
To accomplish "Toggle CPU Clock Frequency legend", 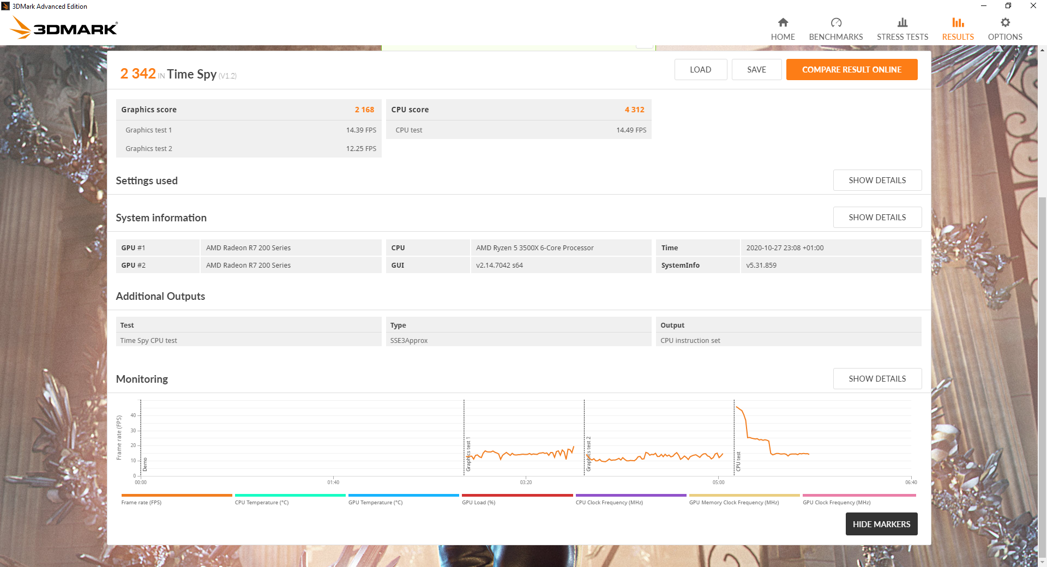I will coord(630,499).
